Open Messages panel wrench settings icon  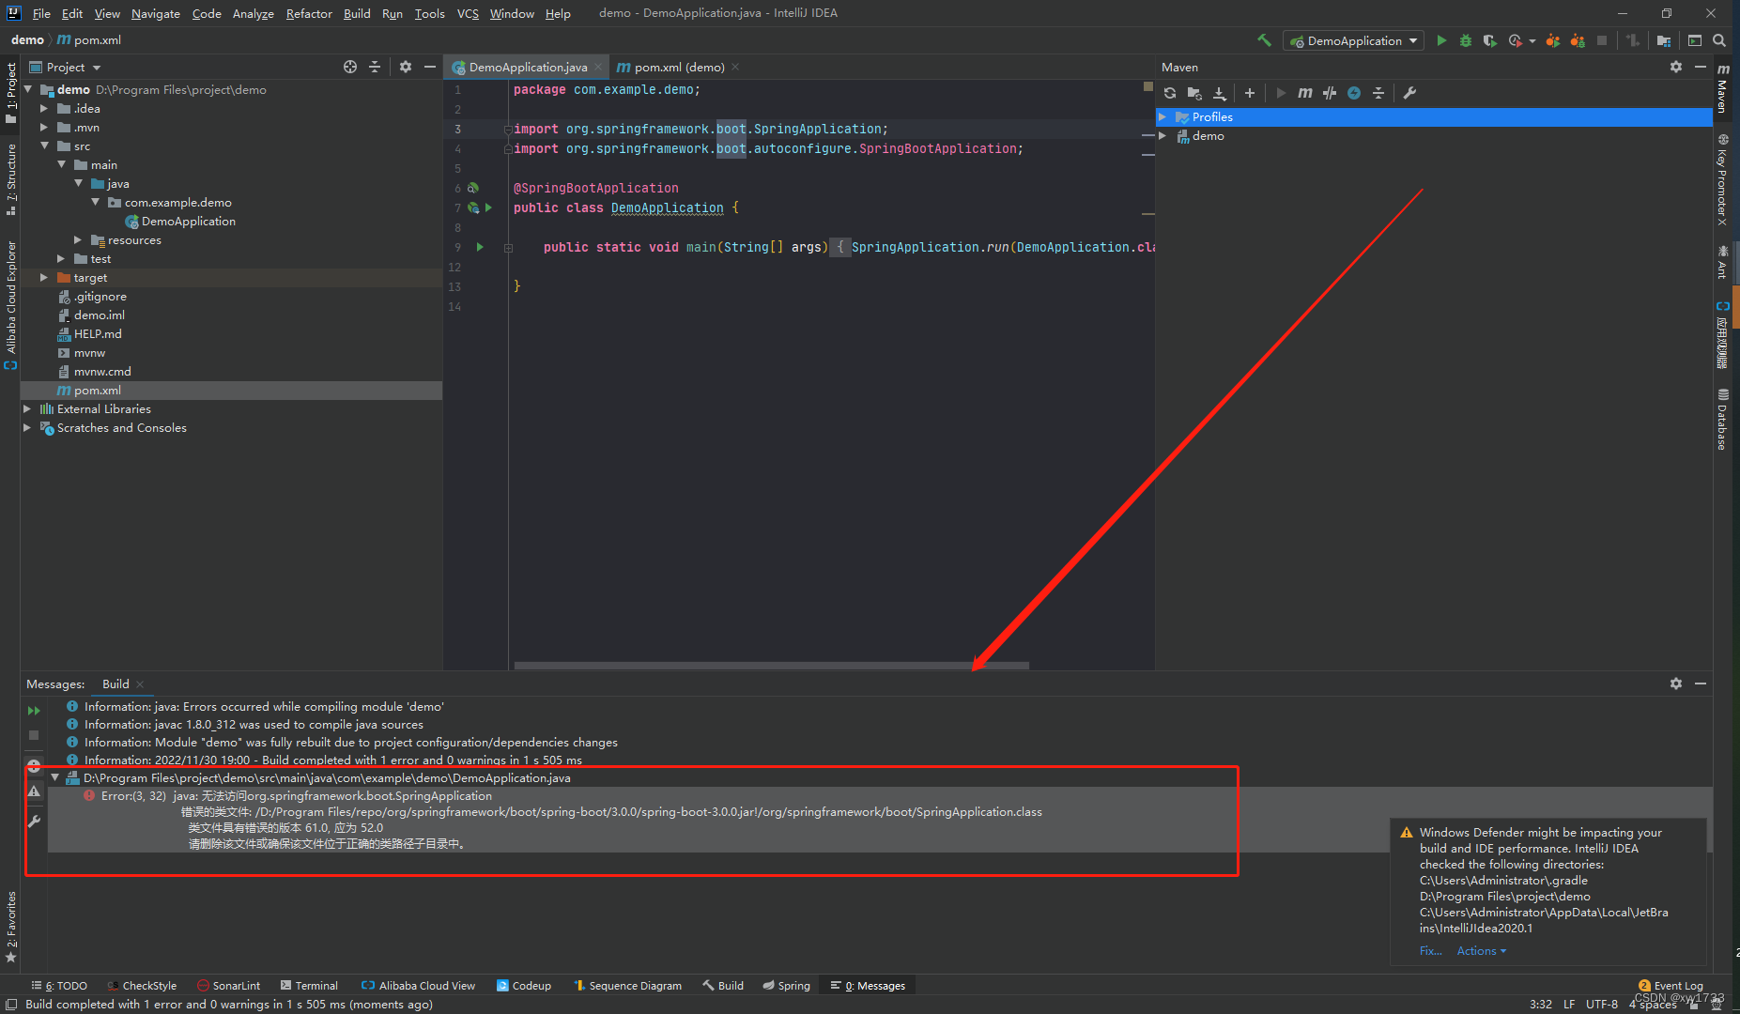pos(34,821)
